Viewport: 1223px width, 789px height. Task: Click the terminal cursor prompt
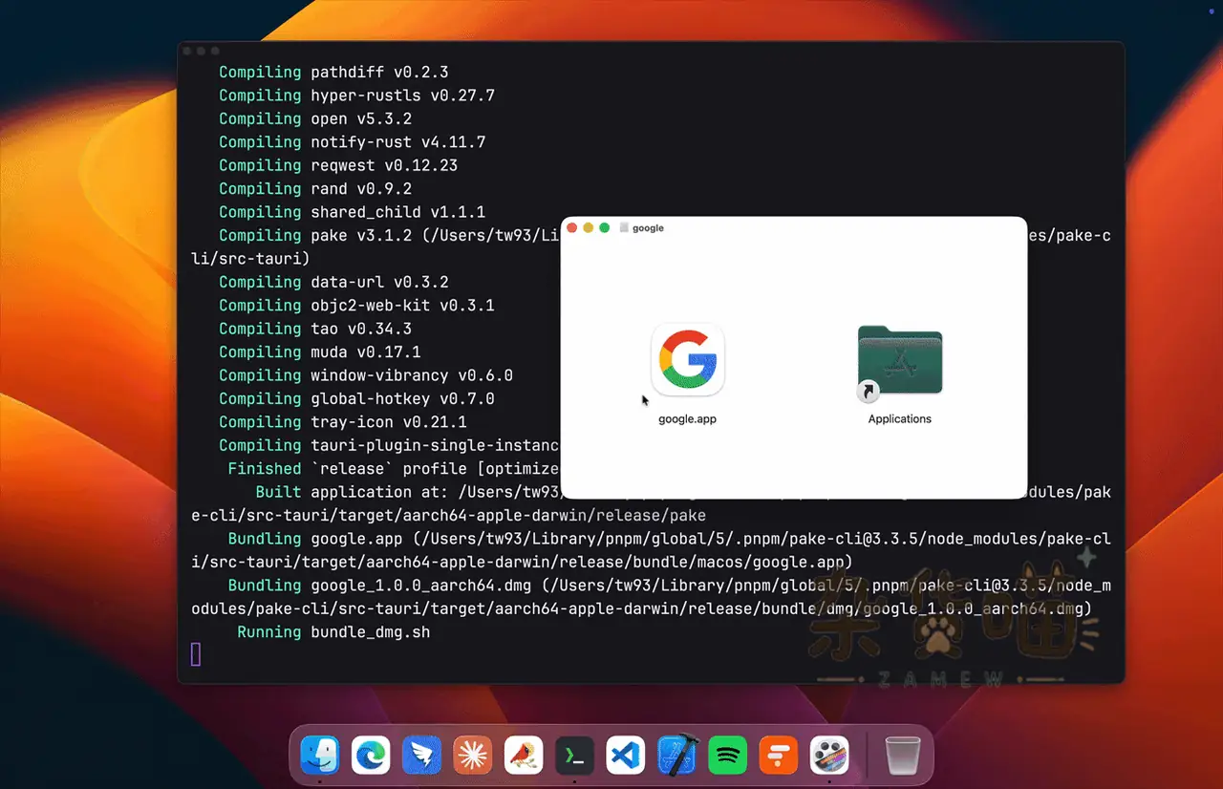(196, 654)
